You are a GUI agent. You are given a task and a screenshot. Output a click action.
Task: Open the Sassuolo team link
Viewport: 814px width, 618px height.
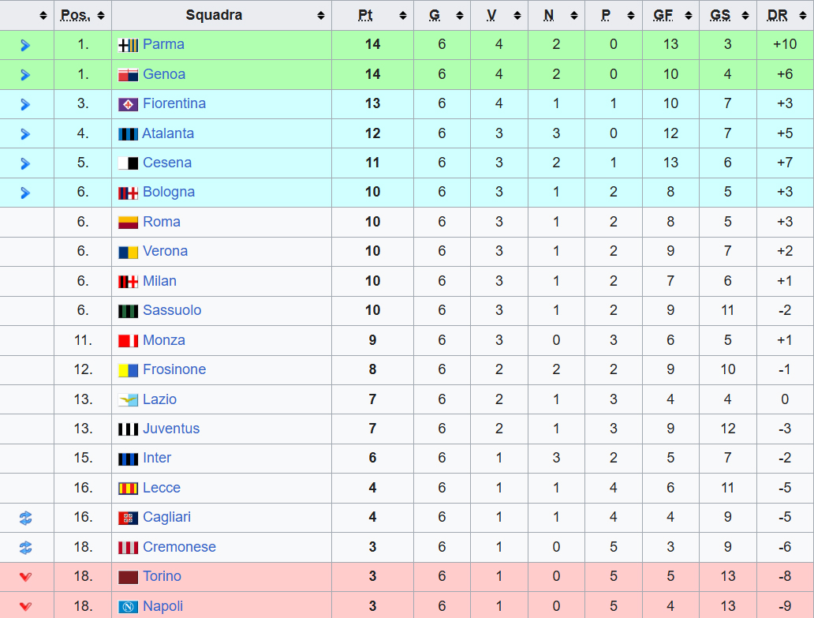click(x=172, y=310)
